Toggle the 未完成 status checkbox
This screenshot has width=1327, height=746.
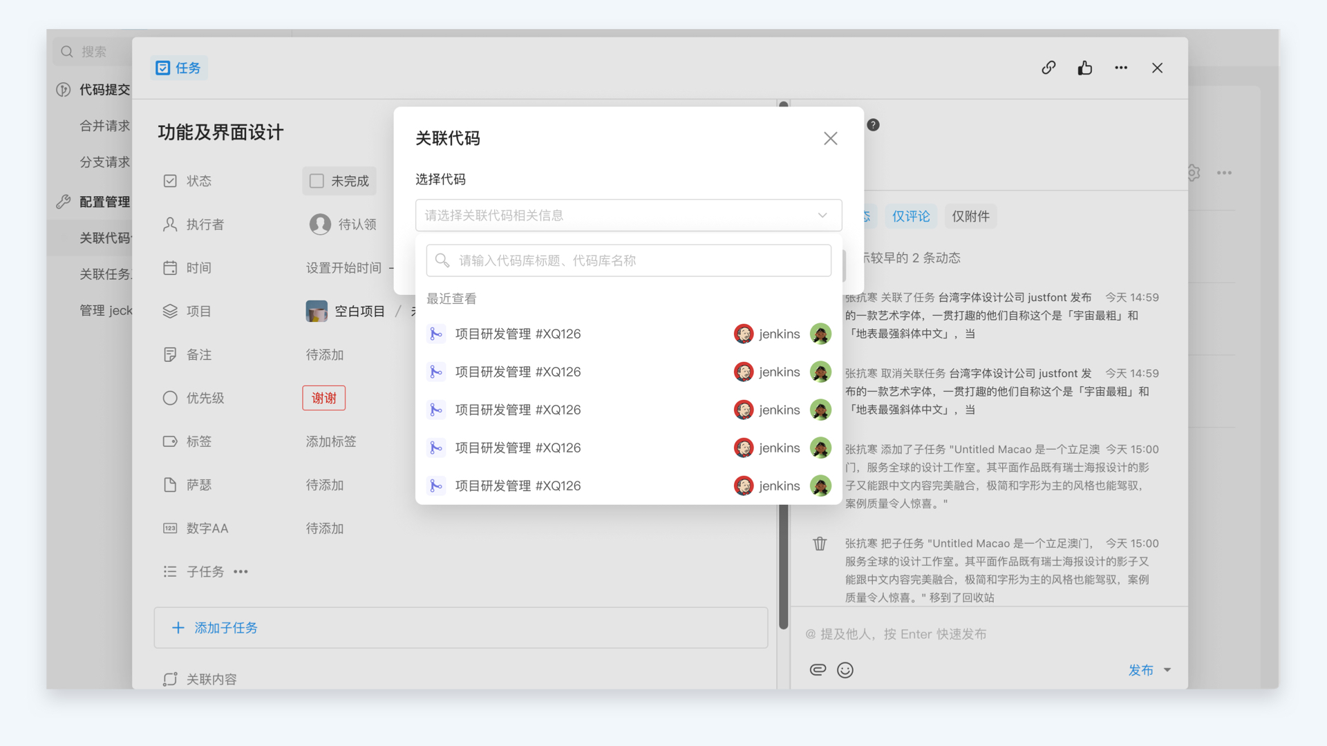click(x=317, y=181)
